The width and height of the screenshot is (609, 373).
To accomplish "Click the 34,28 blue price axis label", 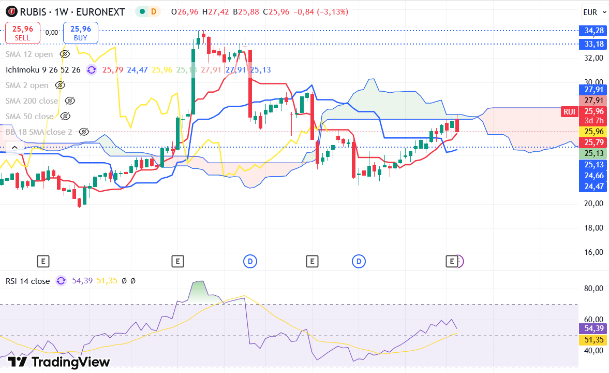I will [x=592, y=31].
